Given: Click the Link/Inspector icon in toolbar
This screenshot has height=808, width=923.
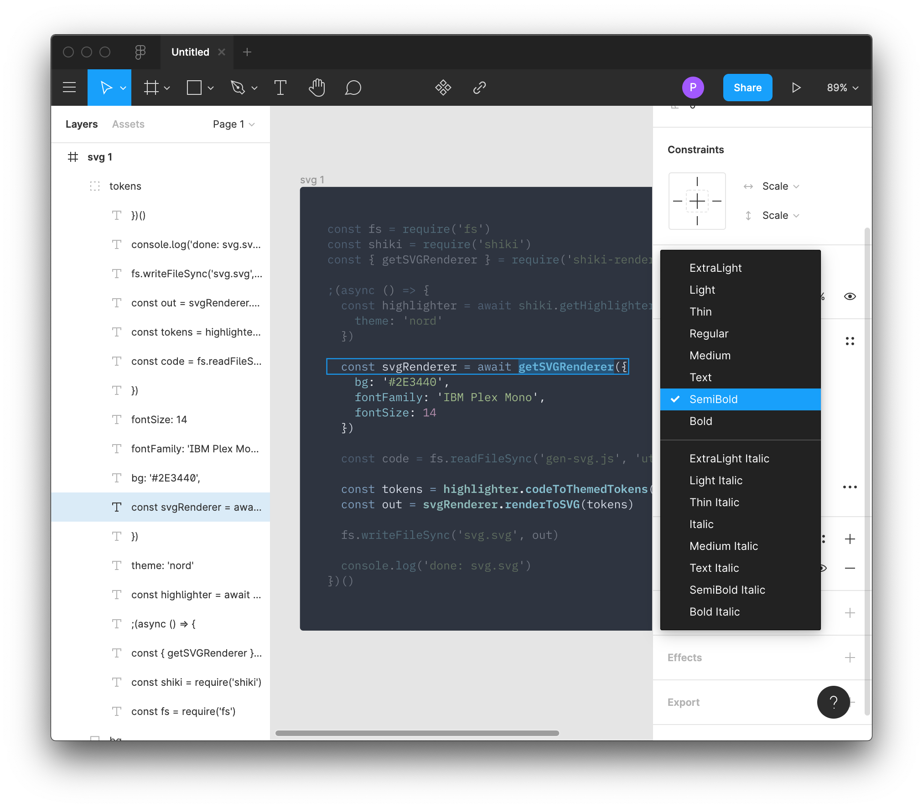Looking at the screenshot, I should [x=480, y=87].
